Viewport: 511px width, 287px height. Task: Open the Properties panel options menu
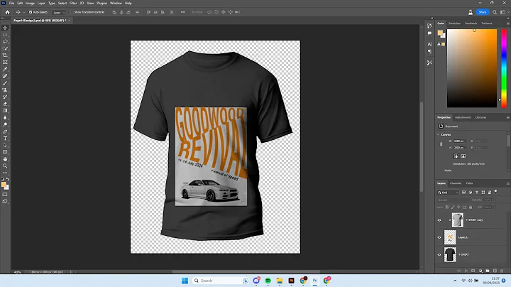[x=507, y=117]
